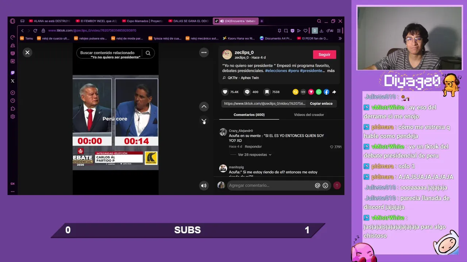Like Crazy_Alejandr0's comment heart
The width and height of the screenshot is (467, 262).
pyautogui.click(x=332, y=147)
